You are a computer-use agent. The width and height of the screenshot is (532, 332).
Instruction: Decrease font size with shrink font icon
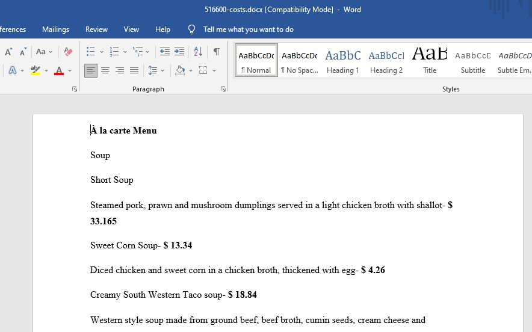(23, 52)
